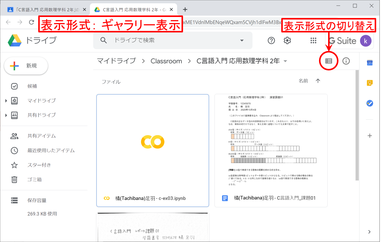Image resolution: width=381 pixels, height=242 pixels.
Task: Focus the ドライブで検索 search field
Action: (x=173, y=40)
